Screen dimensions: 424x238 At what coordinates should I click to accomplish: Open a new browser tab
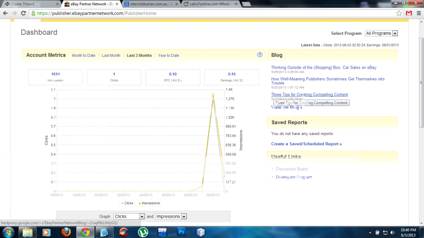click(246, 4)
